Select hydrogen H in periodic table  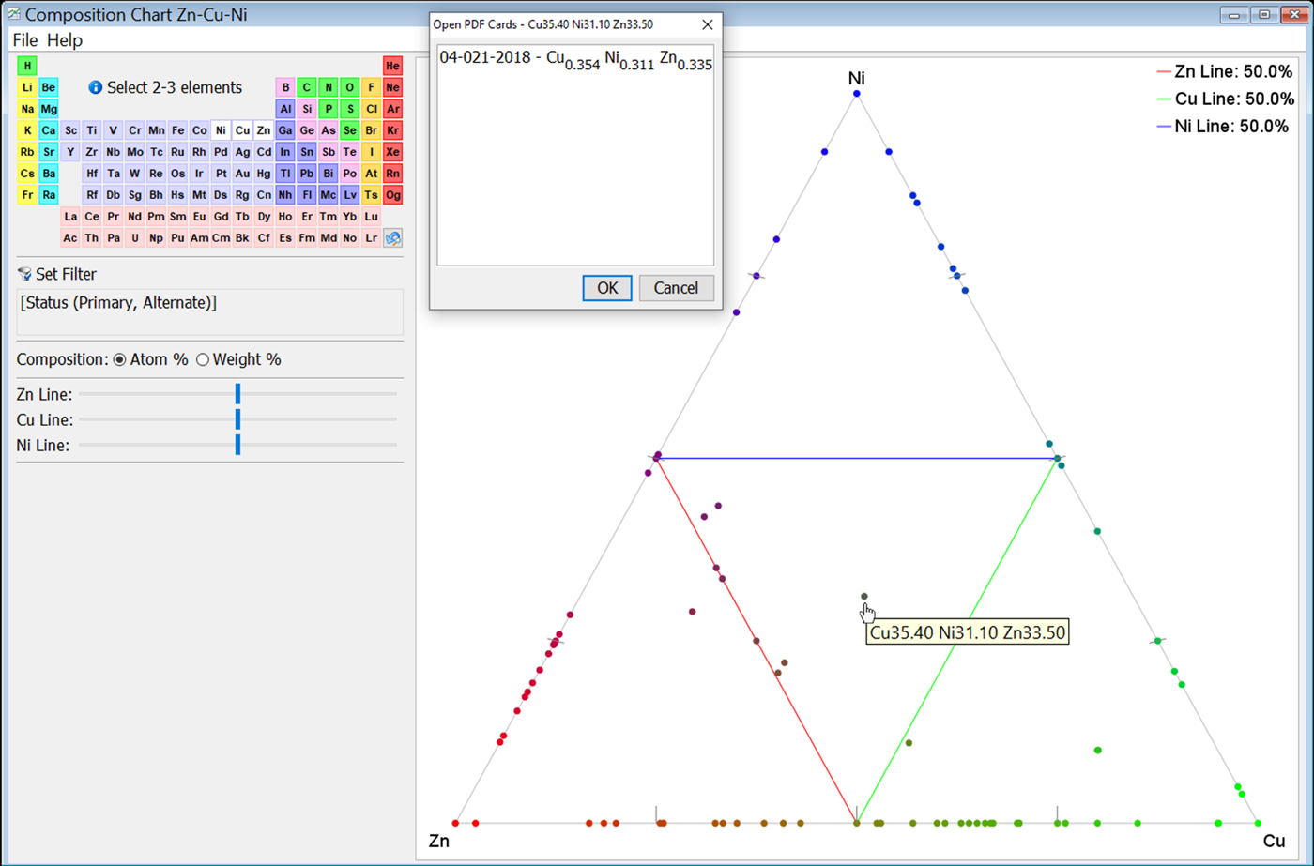[27, 66]
